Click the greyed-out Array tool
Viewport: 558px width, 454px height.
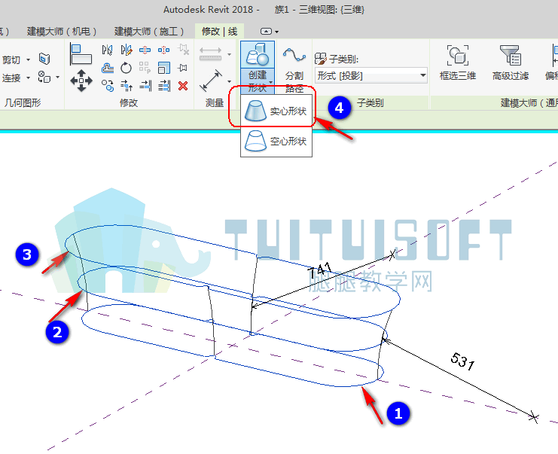(145, 67)
